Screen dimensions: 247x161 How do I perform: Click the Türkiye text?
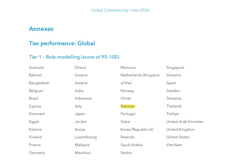coord(173,114)
